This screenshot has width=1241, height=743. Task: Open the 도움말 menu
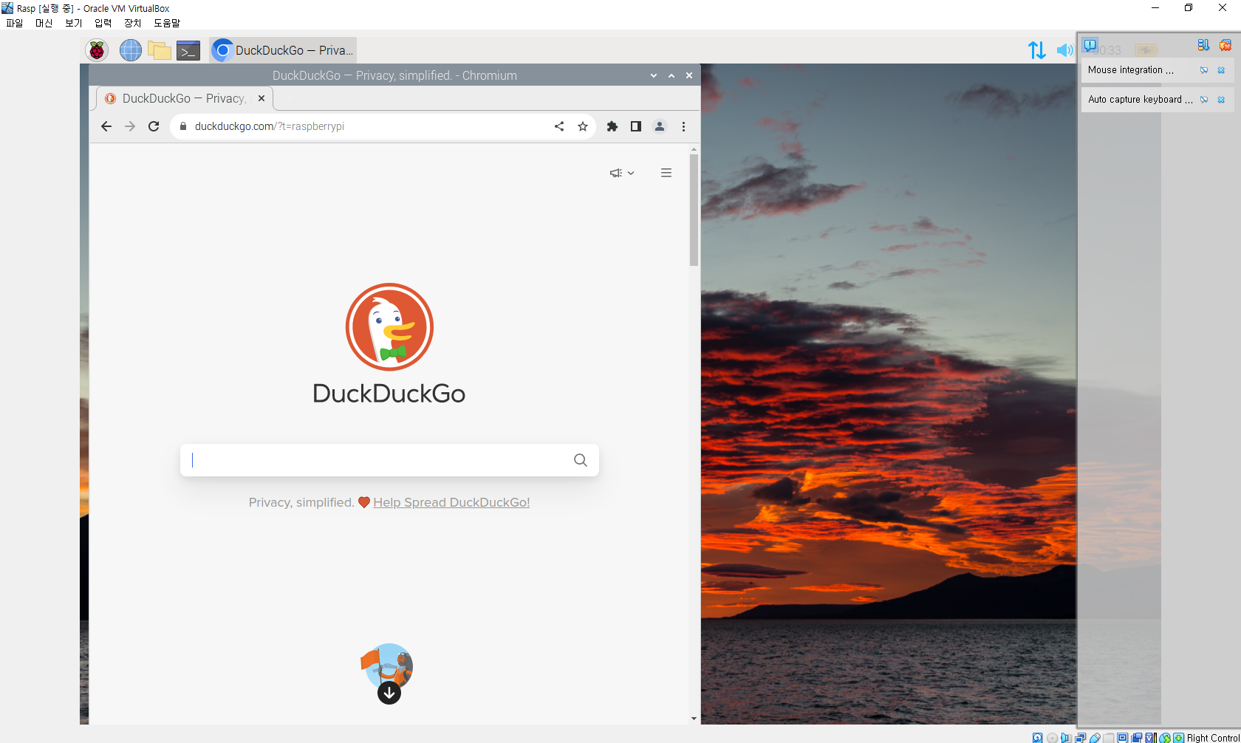click(167, 23)
